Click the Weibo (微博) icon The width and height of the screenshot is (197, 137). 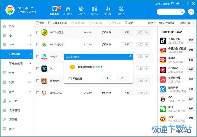[163, 118]
